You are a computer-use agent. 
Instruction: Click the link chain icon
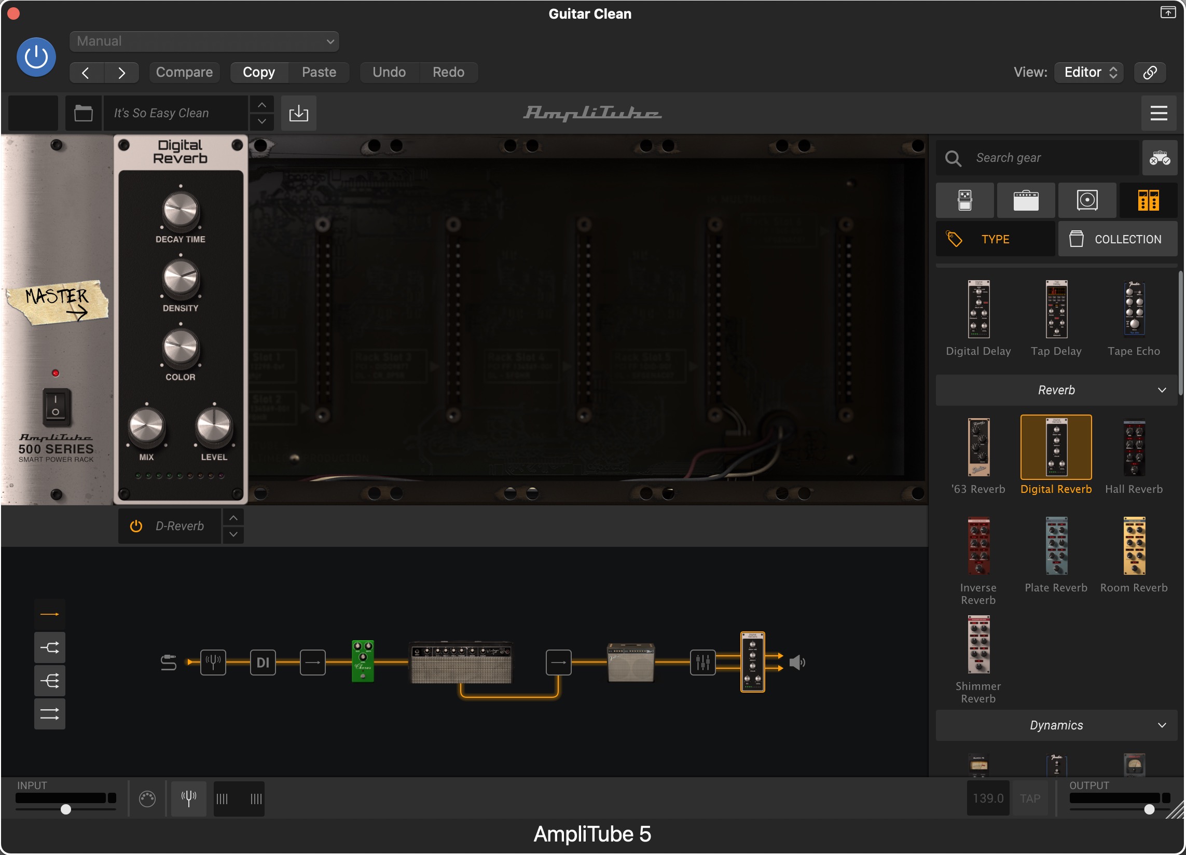[1150, 72]
